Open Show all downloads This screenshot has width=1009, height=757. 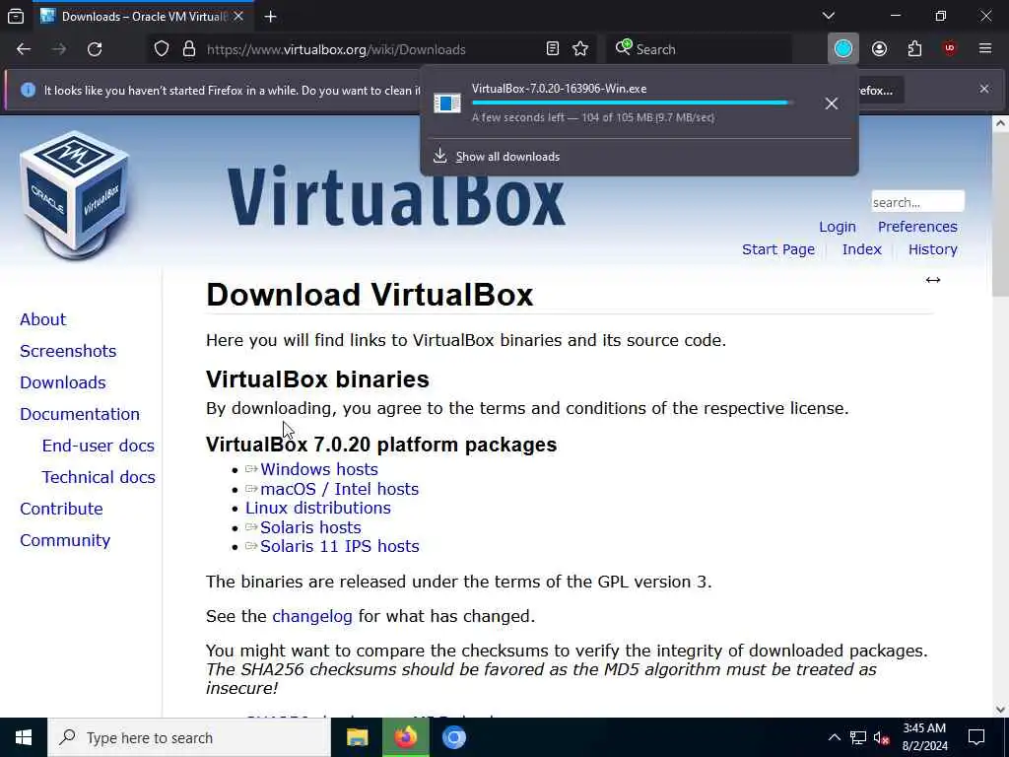coord(507,157)
